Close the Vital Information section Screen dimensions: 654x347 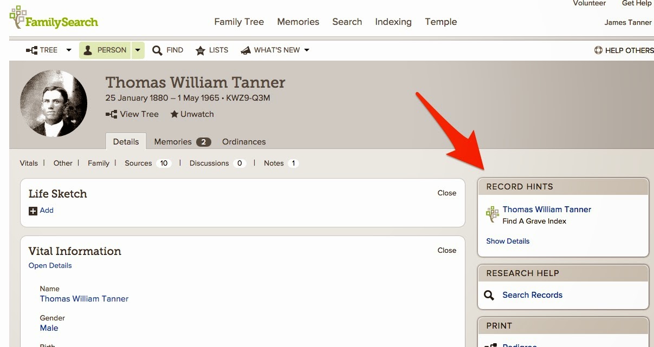click(447, 250)
